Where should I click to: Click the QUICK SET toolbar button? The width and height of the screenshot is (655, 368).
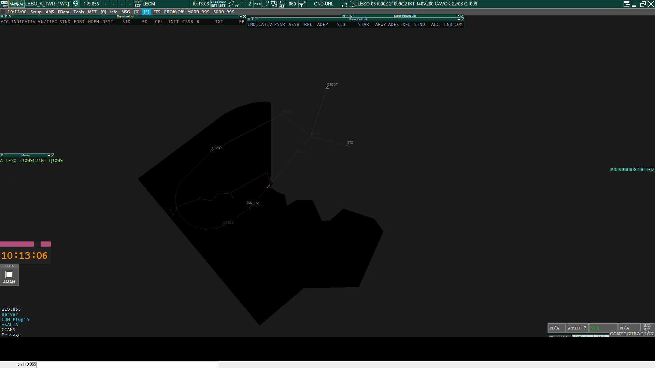[x=222, y=4]
